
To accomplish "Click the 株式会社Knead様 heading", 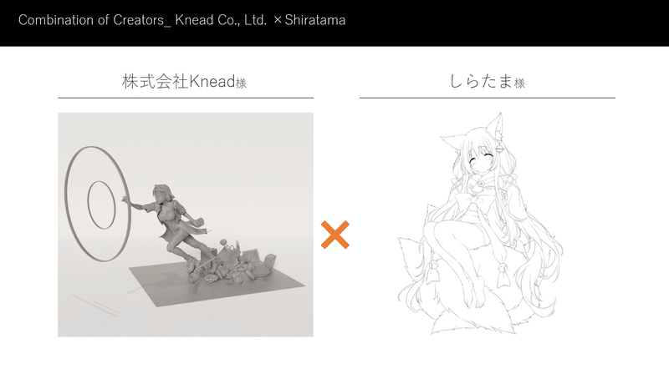I will click(x=184, y=81).
